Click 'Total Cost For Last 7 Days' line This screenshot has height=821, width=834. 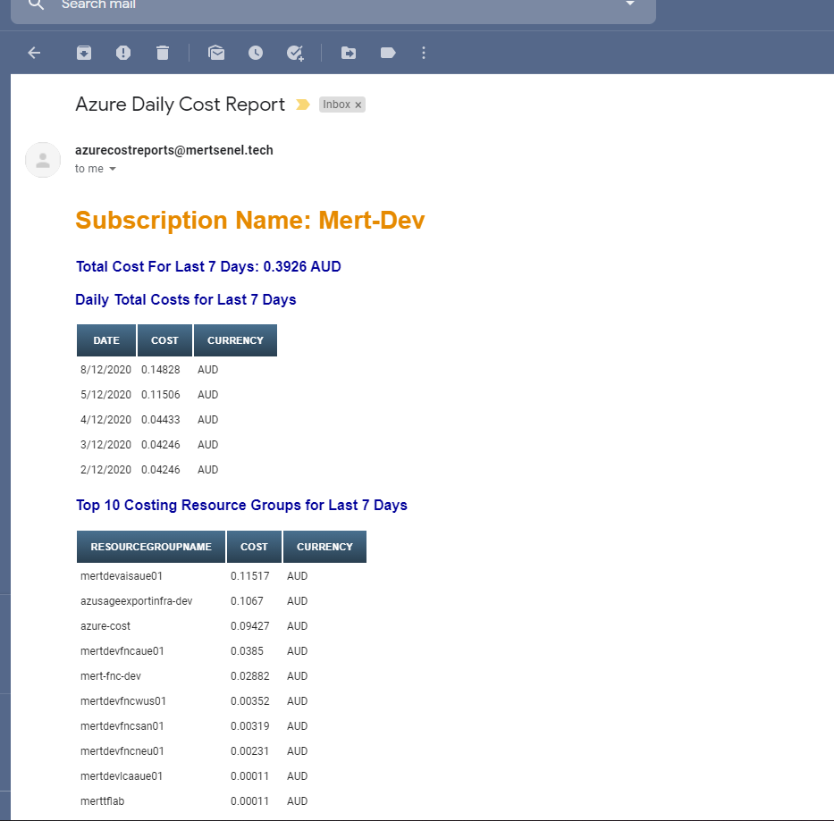tap(208, 266)
